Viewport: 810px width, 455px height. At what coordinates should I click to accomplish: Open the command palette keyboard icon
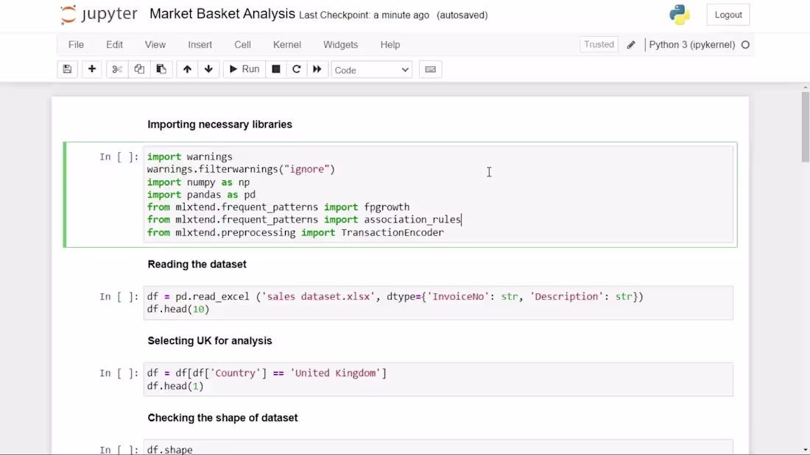coord(430,68)
